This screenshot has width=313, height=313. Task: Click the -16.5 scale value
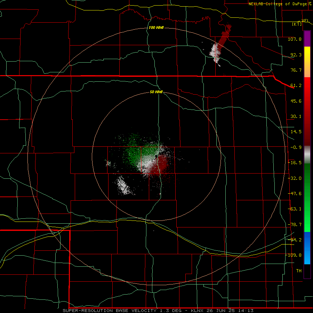295,163
